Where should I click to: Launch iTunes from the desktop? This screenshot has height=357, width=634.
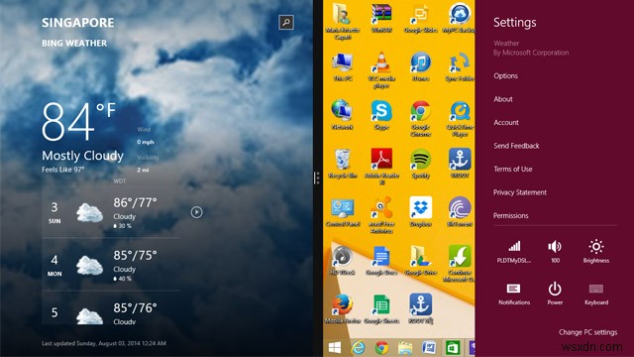click(x=420, y=66)
